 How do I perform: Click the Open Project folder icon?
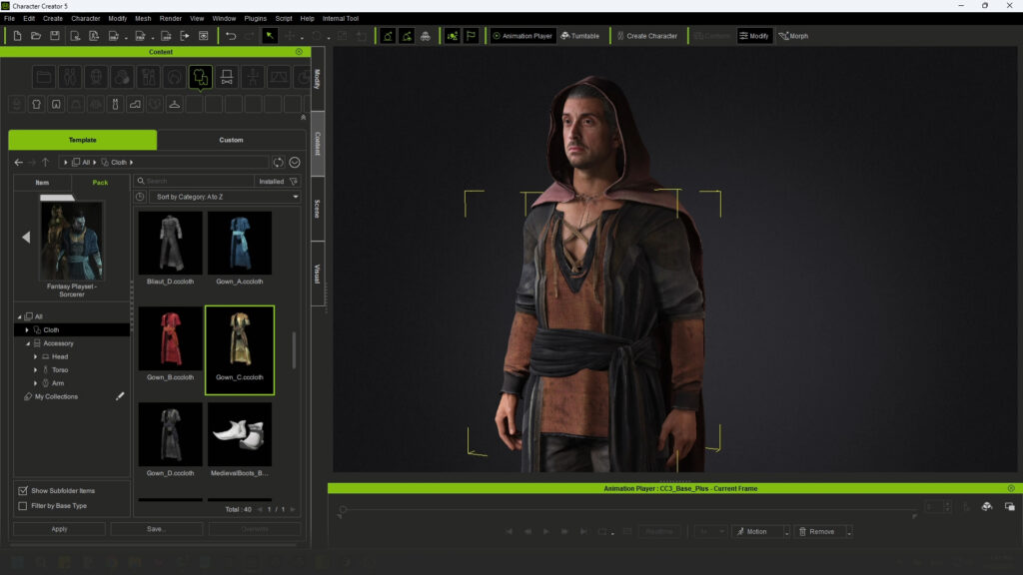tap(36, 36)
